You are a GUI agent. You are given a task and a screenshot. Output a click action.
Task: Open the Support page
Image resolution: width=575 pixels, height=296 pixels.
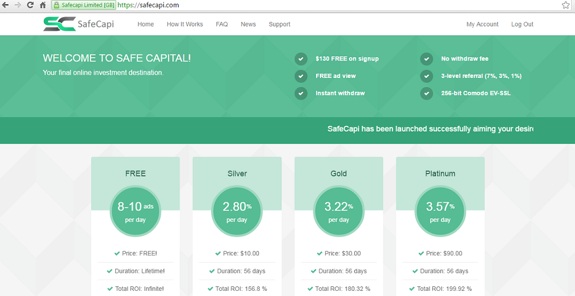(x=280, y=24)
